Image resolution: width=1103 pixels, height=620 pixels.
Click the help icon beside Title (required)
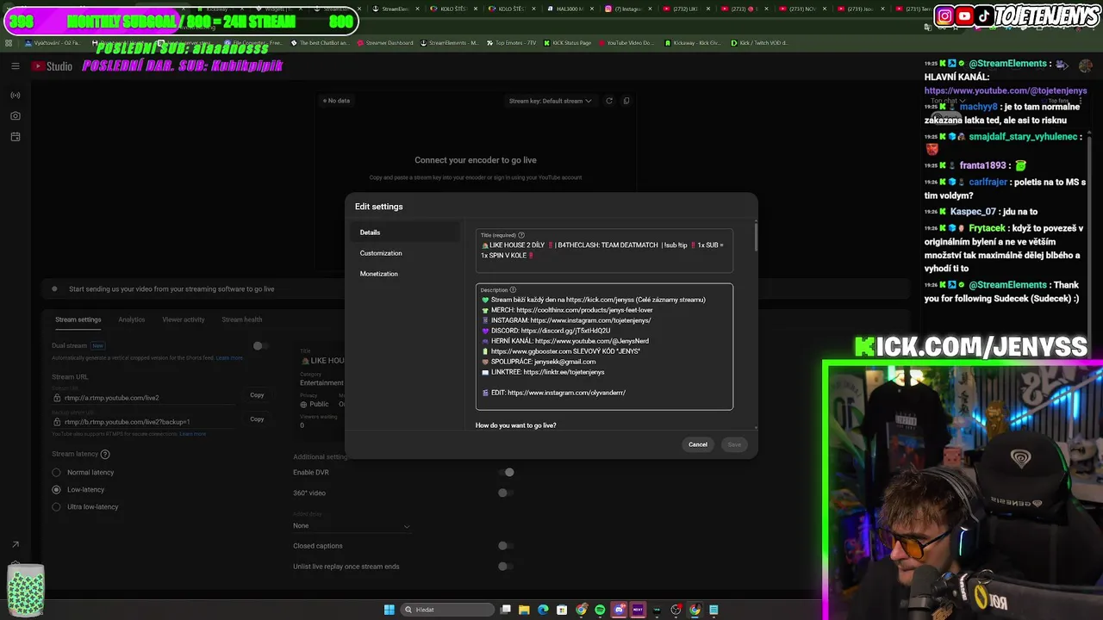pos(521,235)
